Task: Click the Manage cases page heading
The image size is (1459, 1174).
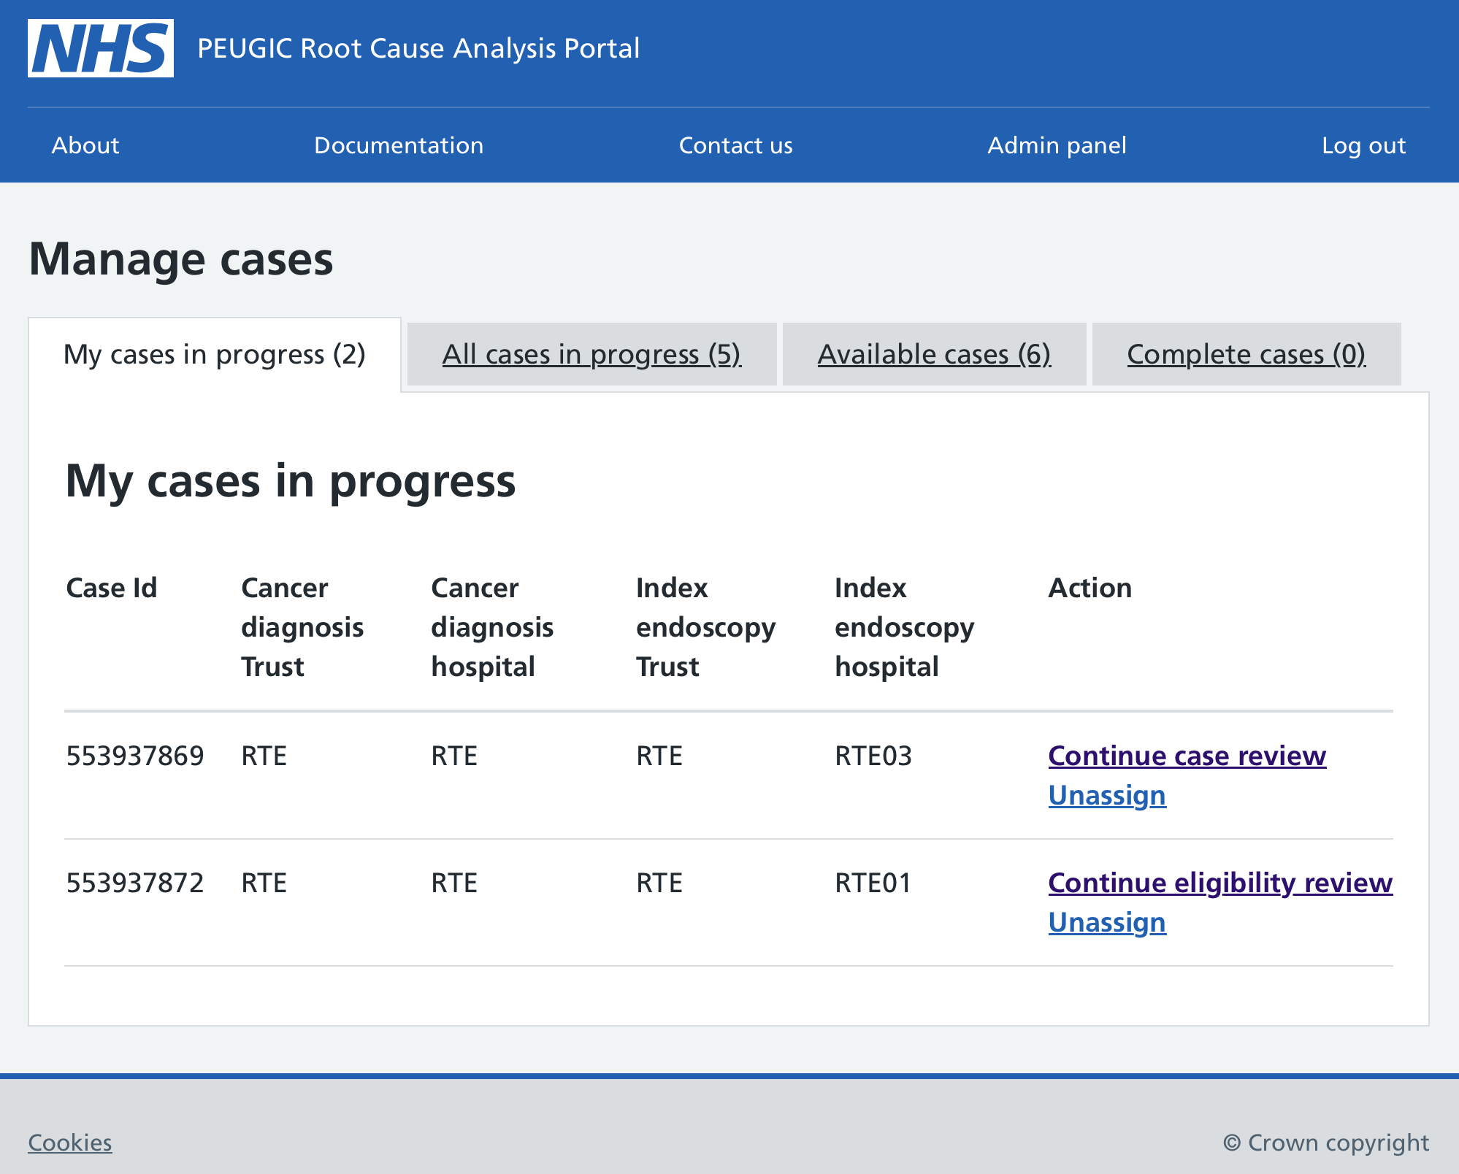Action: point(181,259)
